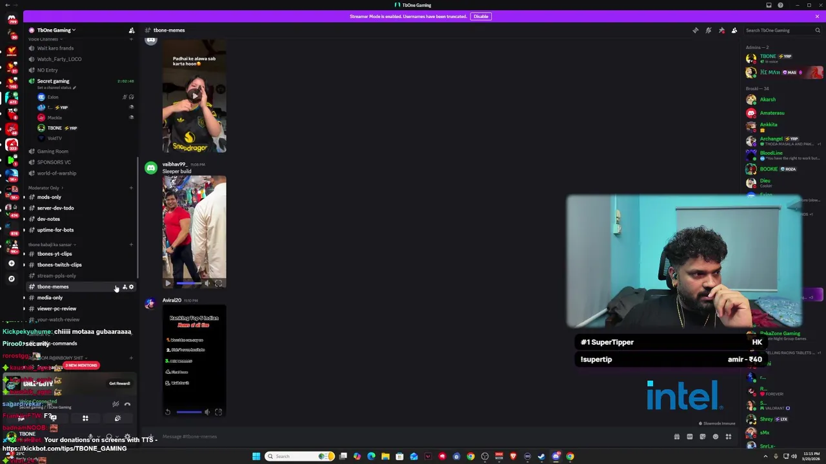Screen dimensions: 826x464
Task: Open the Windows Start menu
Action: pos(256,456)
